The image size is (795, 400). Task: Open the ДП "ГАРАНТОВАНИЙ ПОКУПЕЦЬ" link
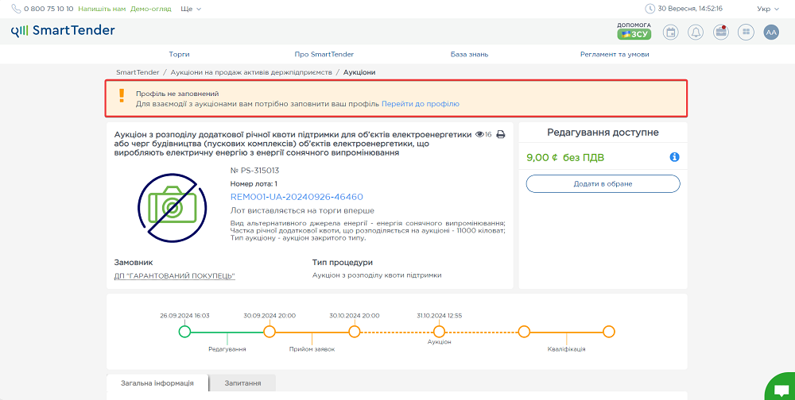coord(175,276)
